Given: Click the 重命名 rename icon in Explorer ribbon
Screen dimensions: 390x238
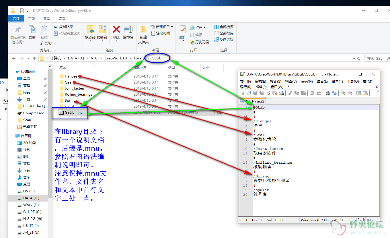Looking at the screenshot, I should click(128, 29).
